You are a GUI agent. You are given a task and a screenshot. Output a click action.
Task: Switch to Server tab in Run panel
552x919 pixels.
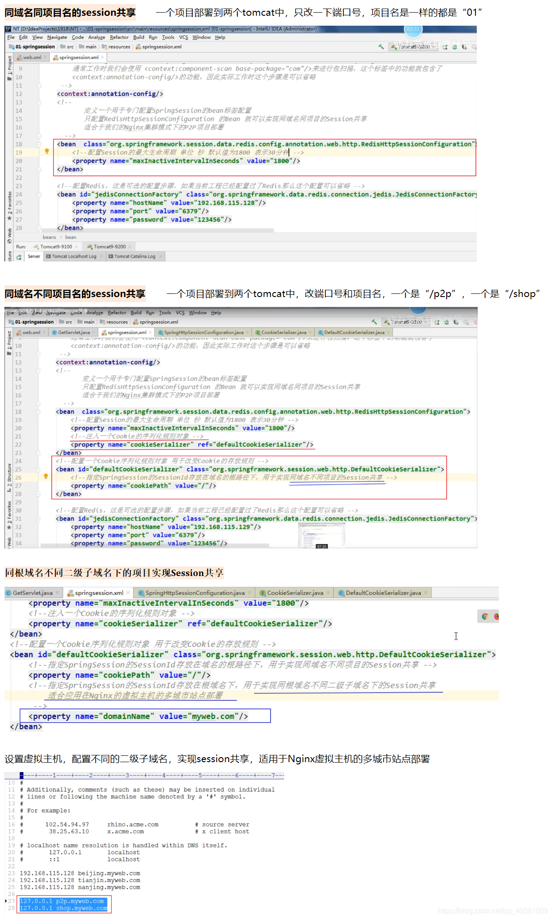click(34, 256)
